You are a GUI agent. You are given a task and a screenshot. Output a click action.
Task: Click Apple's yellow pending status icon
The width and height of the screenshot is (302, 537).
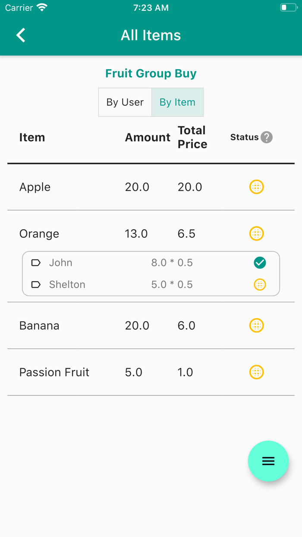(256, 187)
